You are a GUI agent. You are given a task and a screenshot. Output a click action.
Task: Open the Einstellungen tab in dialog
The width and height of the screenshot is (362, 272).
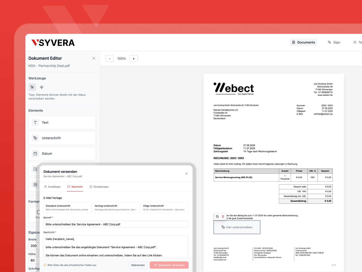[x=99, y=187]
